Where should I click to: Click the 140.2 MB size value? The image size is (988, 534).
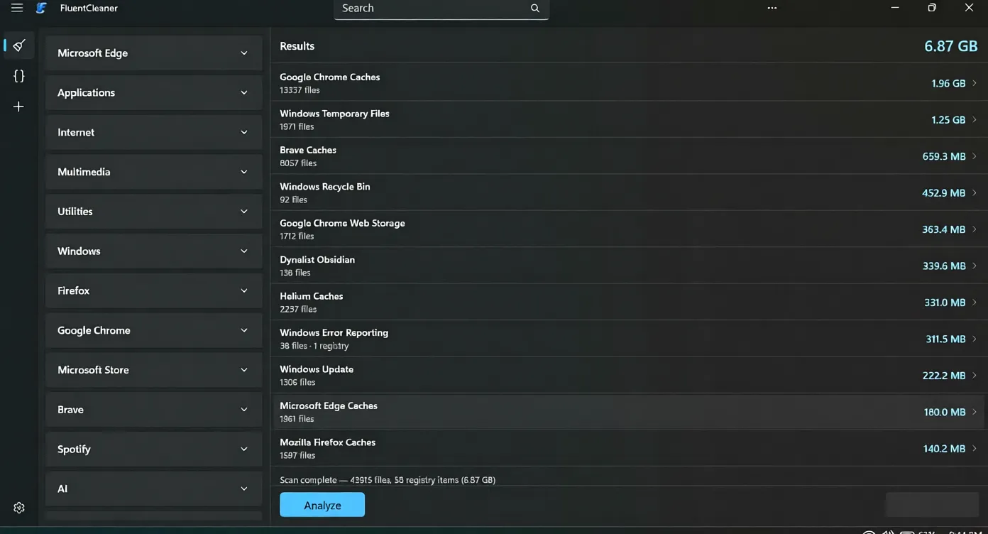[x=945, y=449]
